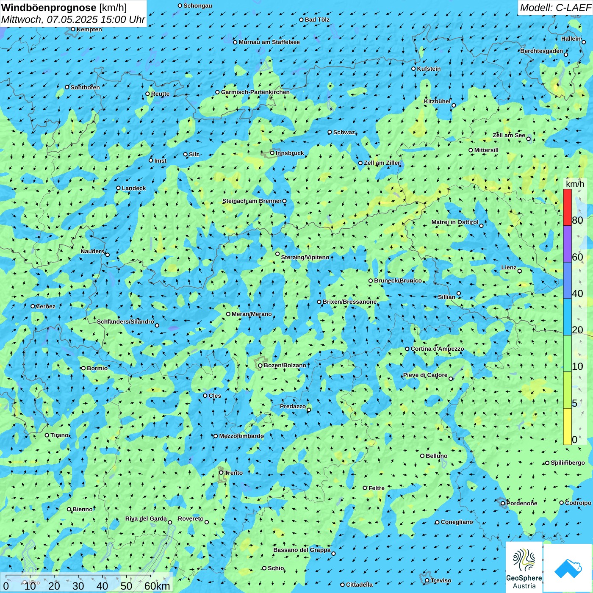Click the Pordenone city marker

pos(503,503)
